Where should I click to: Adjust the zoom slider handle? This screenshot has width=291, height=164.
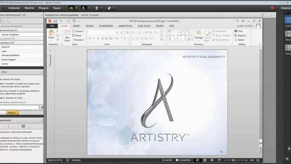[233, 160]
